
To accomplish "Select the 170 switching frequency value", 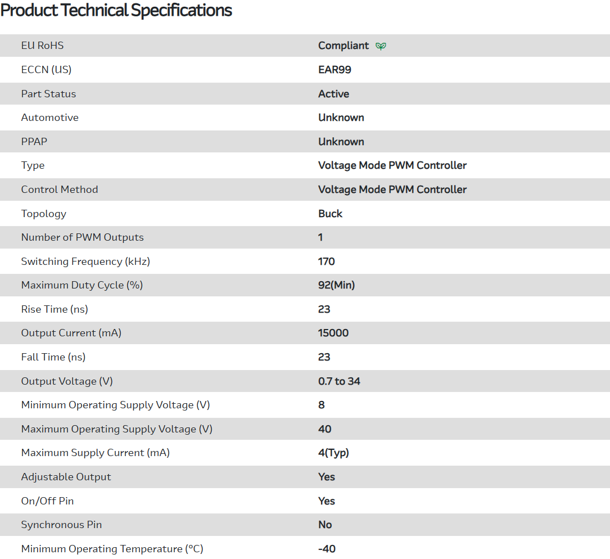I will pos(326,262).
